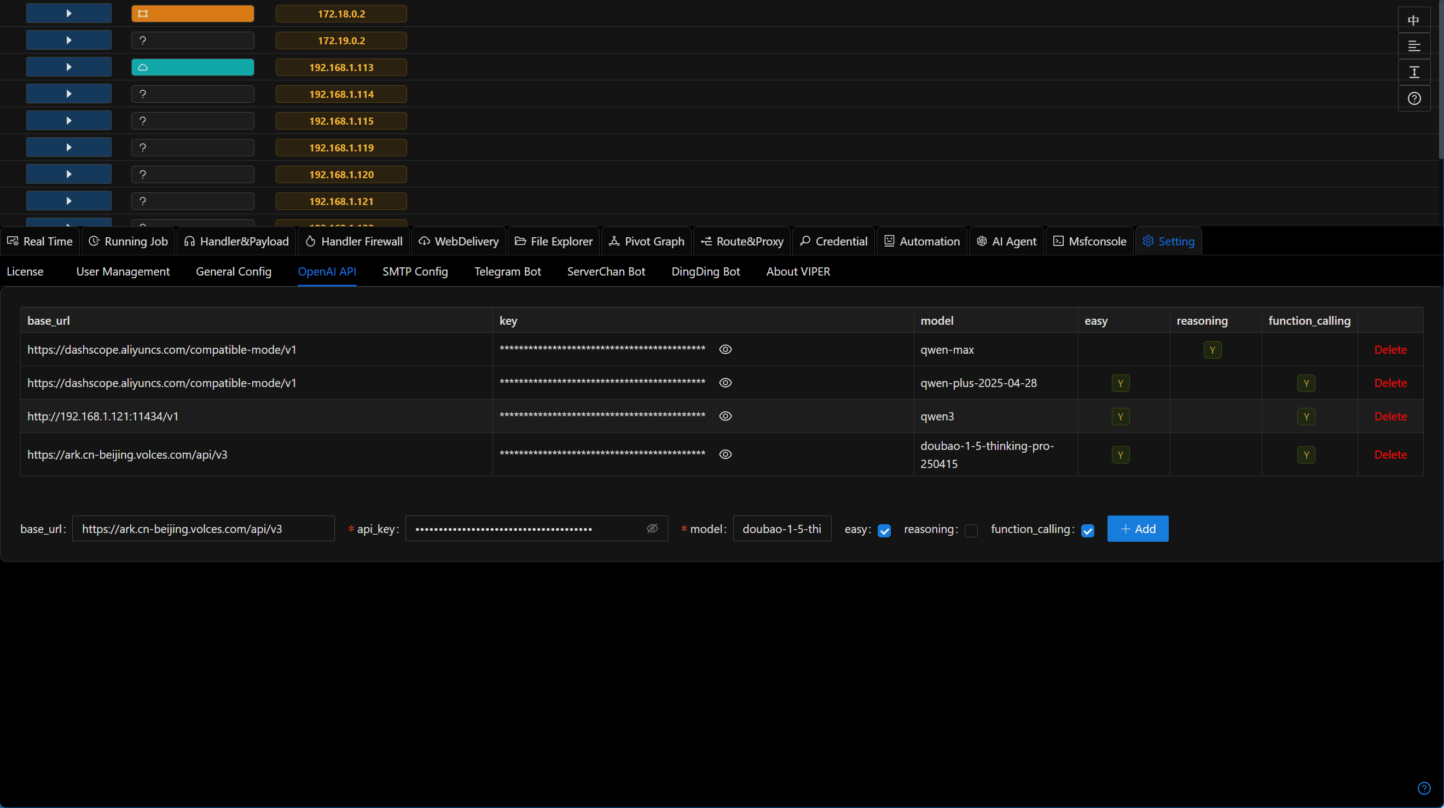
Task: Expand the 172.19.0.2 host row
Action: [x=69, y=40]
